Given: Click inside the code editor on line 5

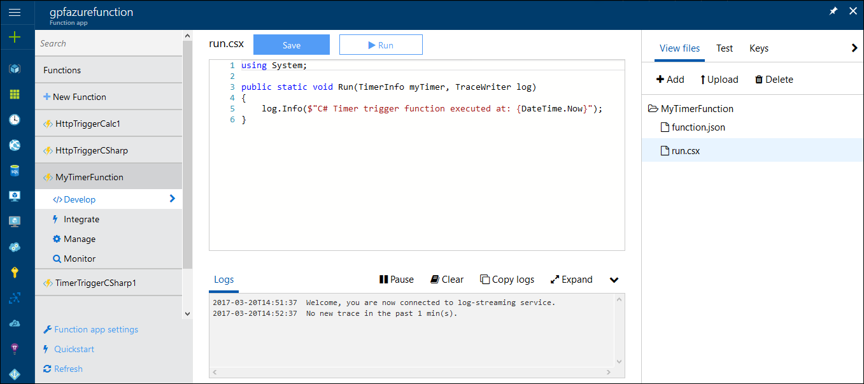Looking at the screenshot, I should (x=421, y=109).
